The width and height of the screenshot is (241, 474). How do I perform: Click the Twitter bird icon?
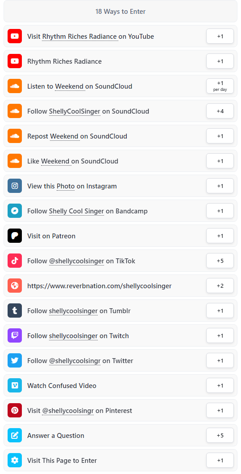[15, 360]
